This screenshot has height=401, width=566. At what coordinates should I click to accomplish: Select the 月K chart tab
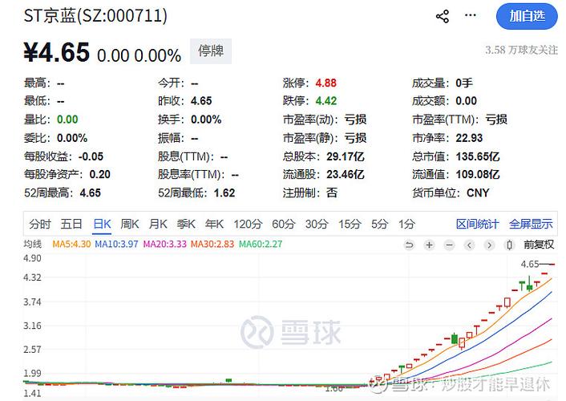point(158,224)
